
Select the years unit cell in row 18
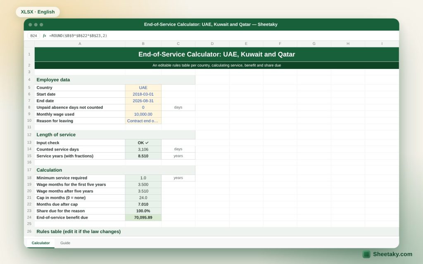pyautogui.click(x=178, y=178)
